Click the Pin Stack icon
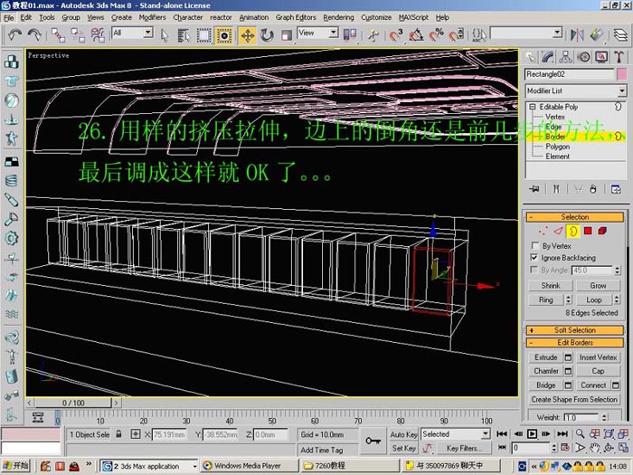 point(534,189)
